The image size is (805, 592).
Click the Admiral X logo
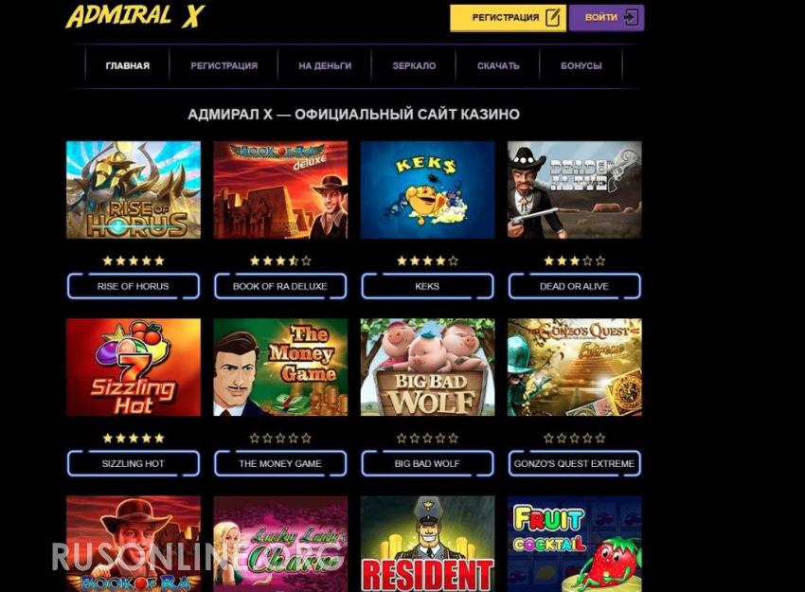(x=135, y=16)
